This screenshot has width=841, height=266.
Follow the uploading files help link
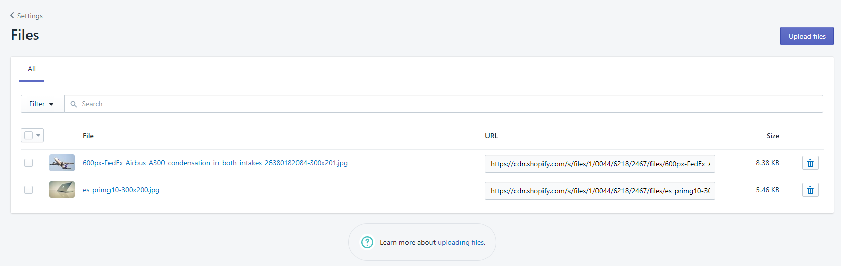pos(461,242)
